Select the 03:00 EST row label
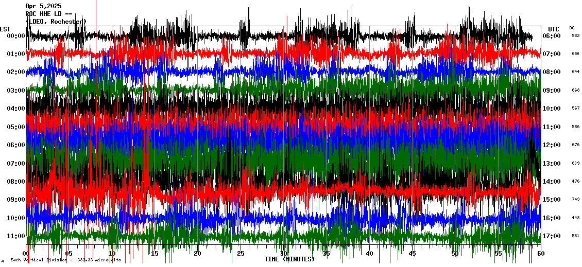The image size is (582, 267). point(16,91)
